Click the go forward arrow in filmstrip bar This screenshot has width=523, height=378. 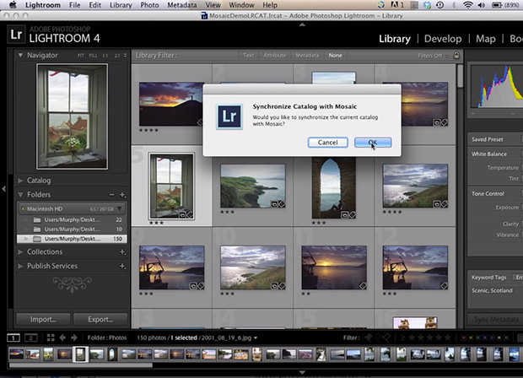73,337
